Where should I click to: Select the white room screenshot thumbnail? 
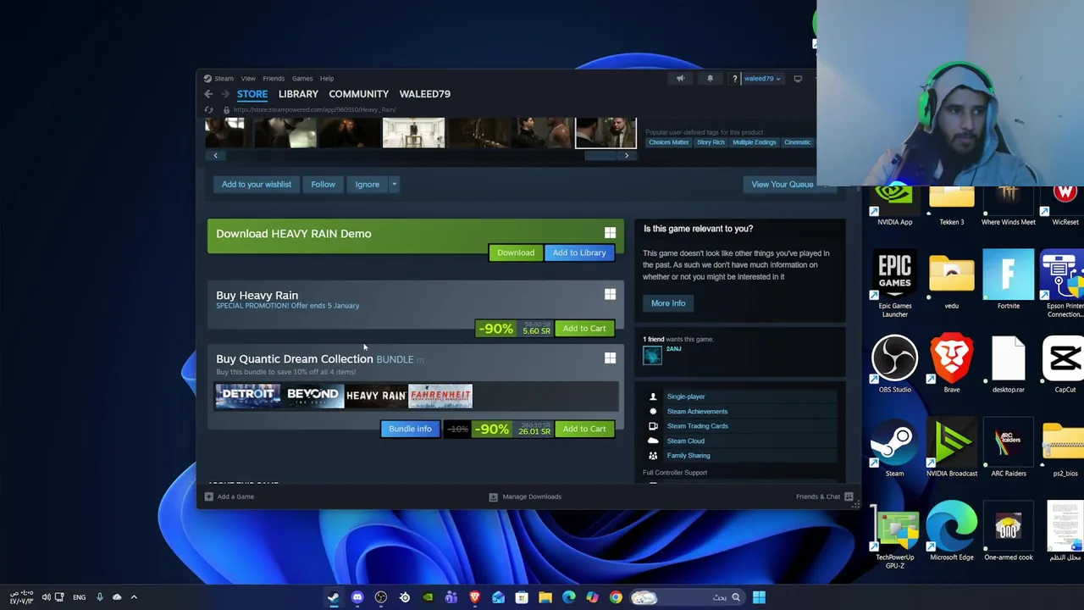click(x=413, y=133)
